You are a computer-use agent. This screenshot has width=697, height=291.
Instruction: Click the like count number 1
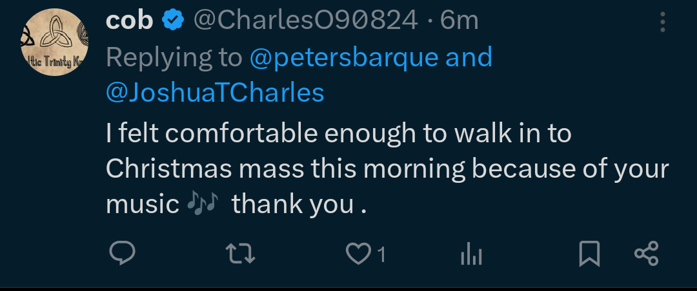tap(381, 255)
